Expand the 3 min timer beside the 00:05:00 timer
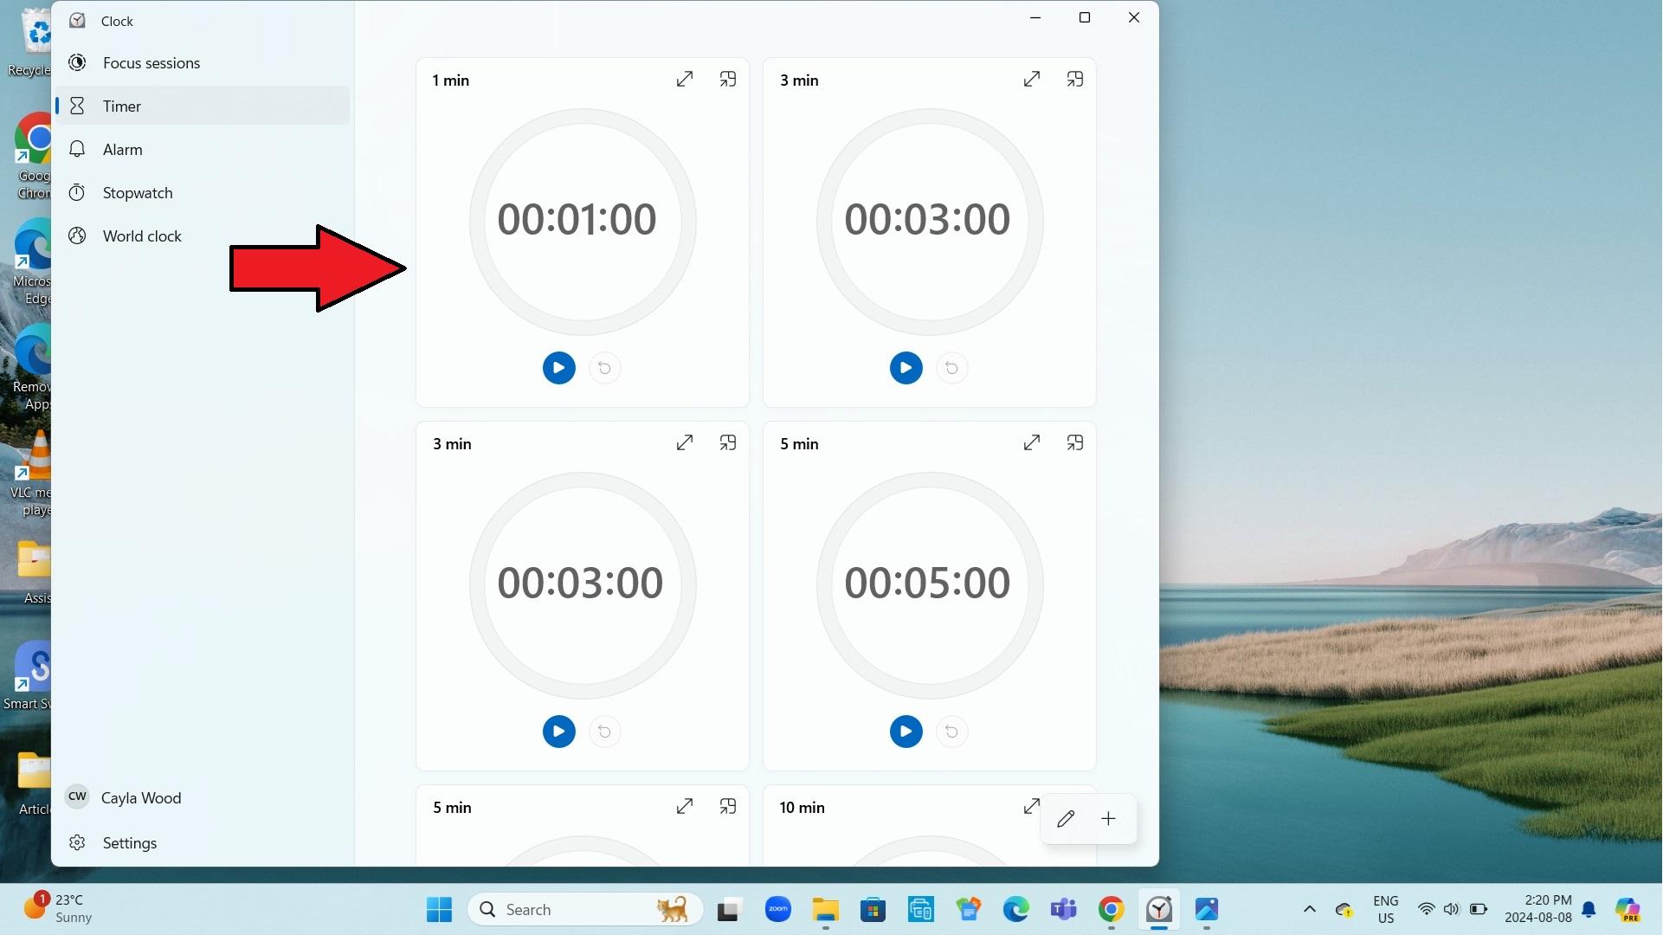 pyautogui.click(x=684, y=442)
